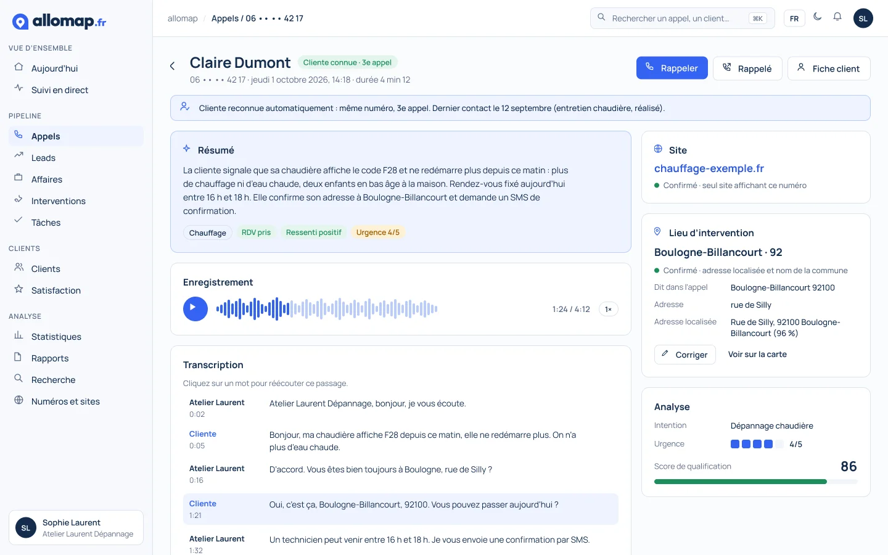Seek within the recording waveform

coord(327,309)
